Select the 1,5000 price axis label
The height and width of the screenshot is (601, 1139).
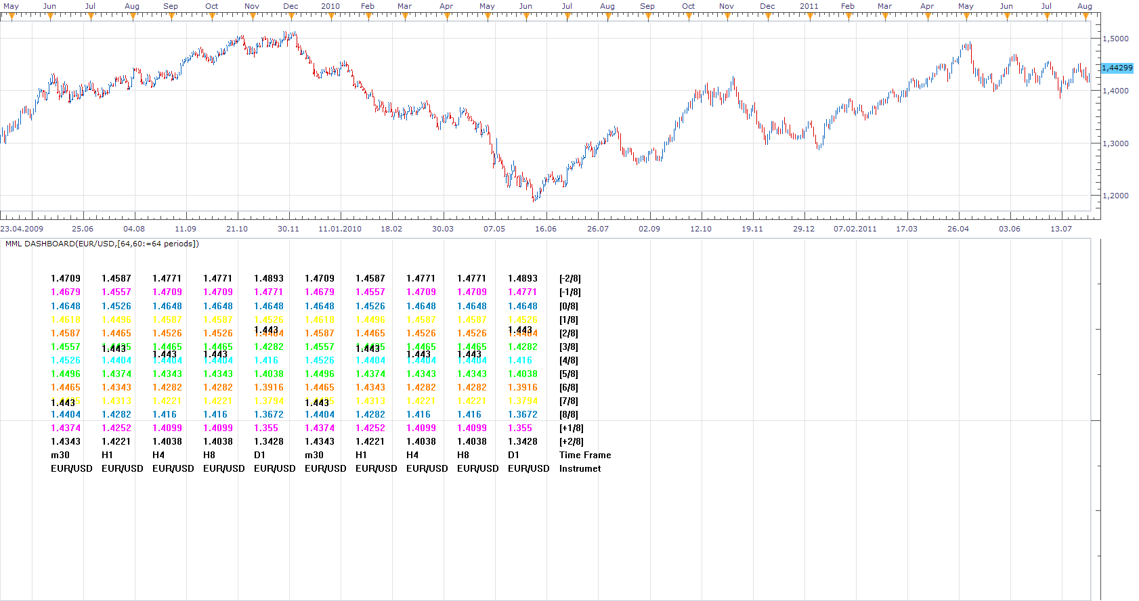[1116, 39]
